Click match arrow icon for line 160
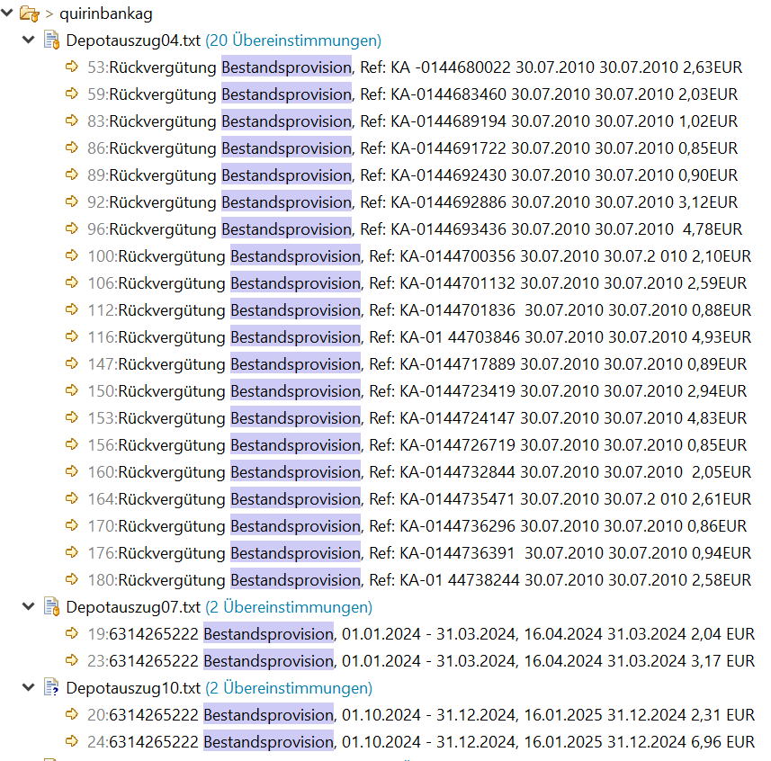Image resolution: width=771 pixels, height=761 pixels. [x=72, y=471]
